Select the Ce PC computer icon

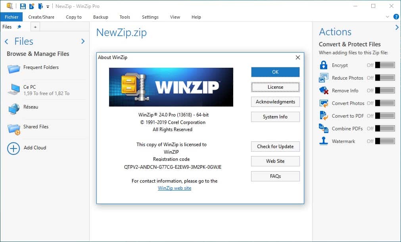(14, 90)
